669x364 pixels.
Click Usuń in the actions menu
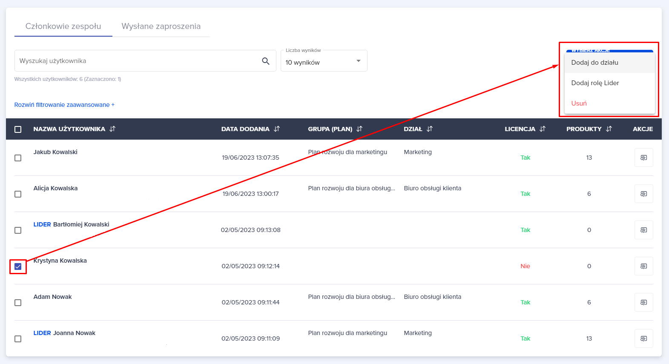coord(579,103)
